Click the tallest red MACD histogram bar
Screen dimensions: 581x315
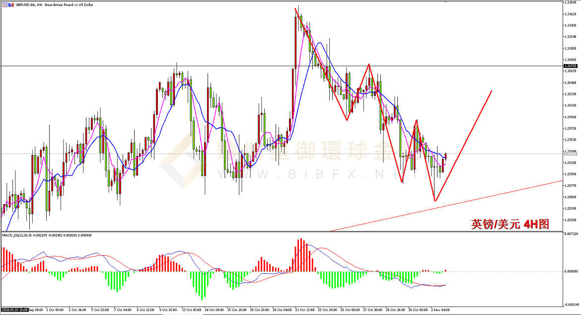coord(301,255)
